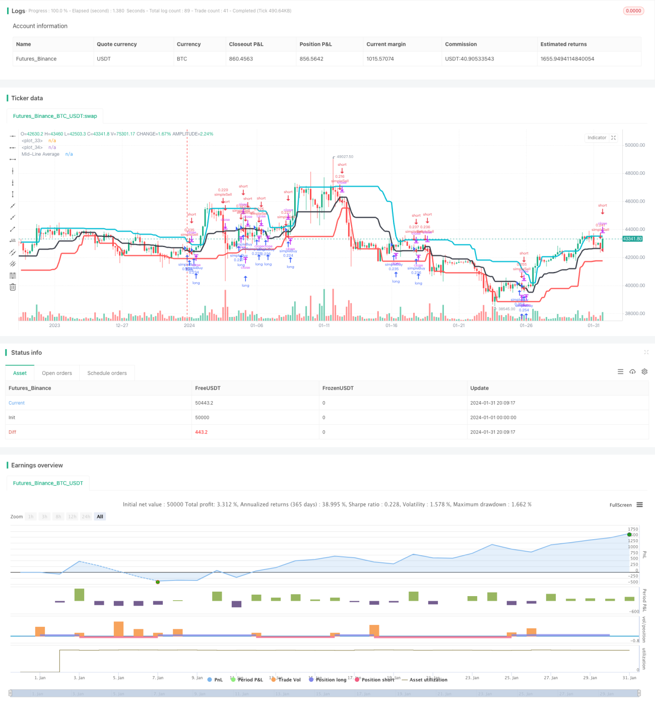
Task: Set zoom range to All
Action: pyautogui.click(x=100, y=517)
